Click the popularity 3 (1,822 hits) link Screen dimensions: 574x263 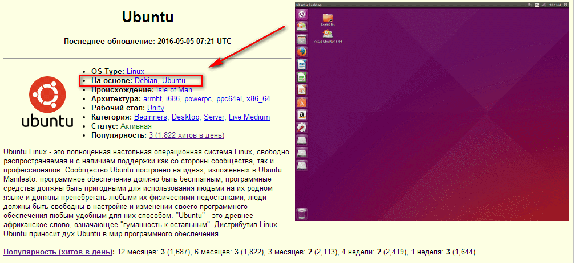point(186,135)
